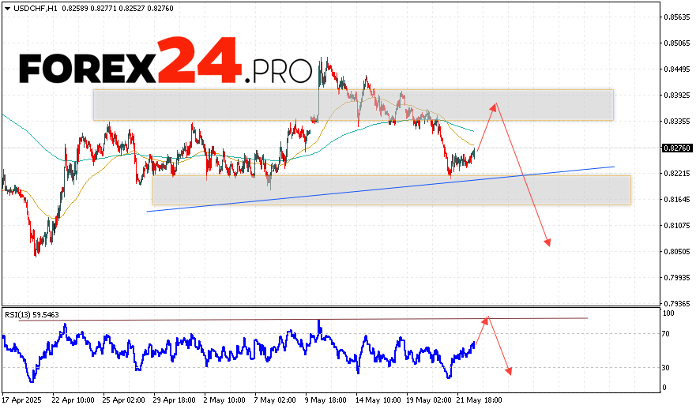This screenshot has width=696, height=409.
Task: Click the 17 Apr 2025 date label
Action: [x=22, y=400]
